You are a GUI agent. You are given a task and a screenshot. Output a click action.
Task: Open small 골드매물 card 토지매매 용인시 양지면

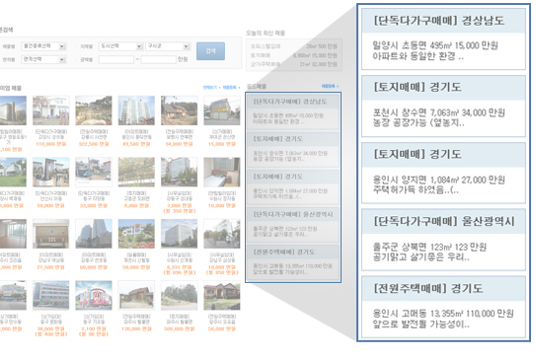click(293, 186)
